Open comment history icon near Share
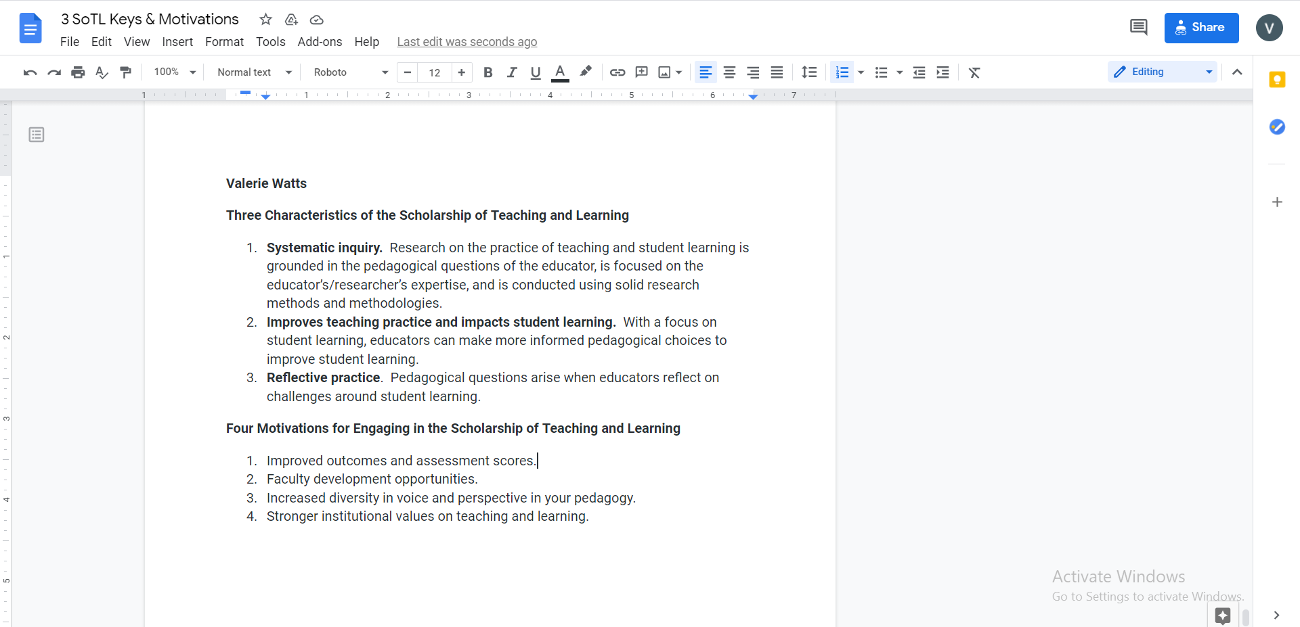1300x627 pixels. pyautogui.click(x=1139, y=28)
